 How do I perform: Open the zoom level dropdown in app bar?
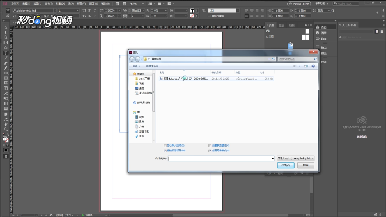143,3
